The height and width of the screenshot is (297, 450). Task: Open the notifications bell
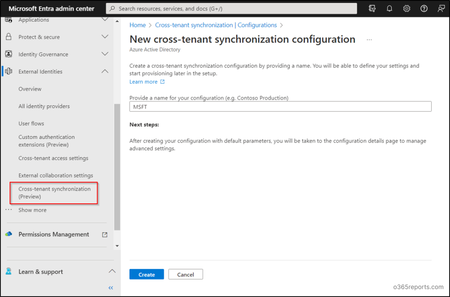pyautogui.click(x=389, y=8)
